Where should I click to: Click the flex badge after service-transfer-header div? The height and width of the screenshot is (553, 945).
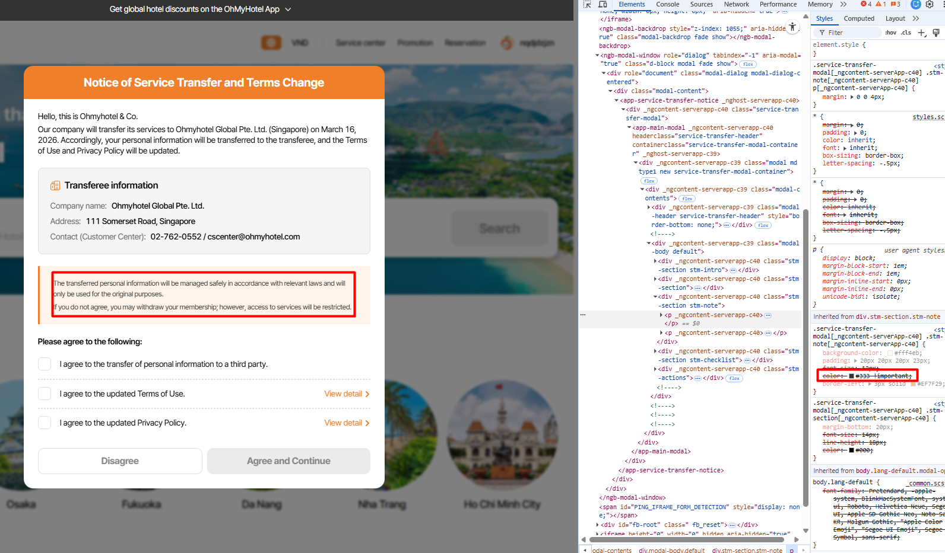point(763,225)
